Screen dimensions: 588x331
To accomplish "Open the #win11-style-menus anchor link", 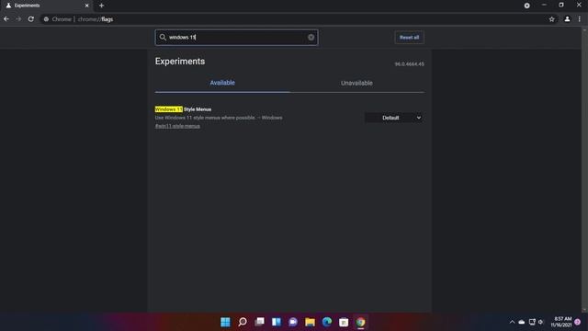I will (177, 126).
